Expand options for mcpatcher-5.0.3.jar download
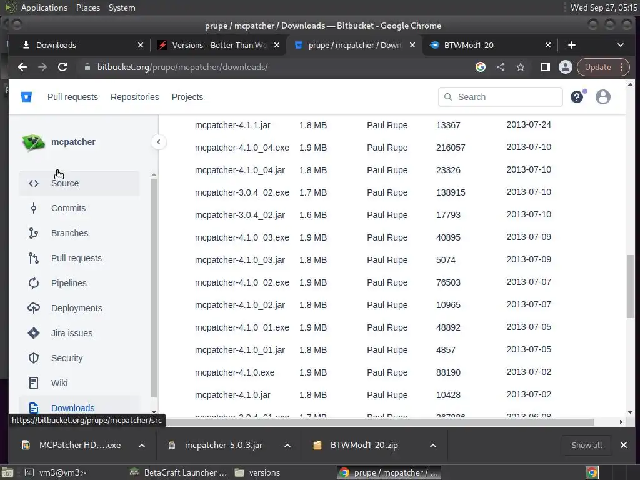The height and width of the screenshot is (480, 640). tap(287, 445)
